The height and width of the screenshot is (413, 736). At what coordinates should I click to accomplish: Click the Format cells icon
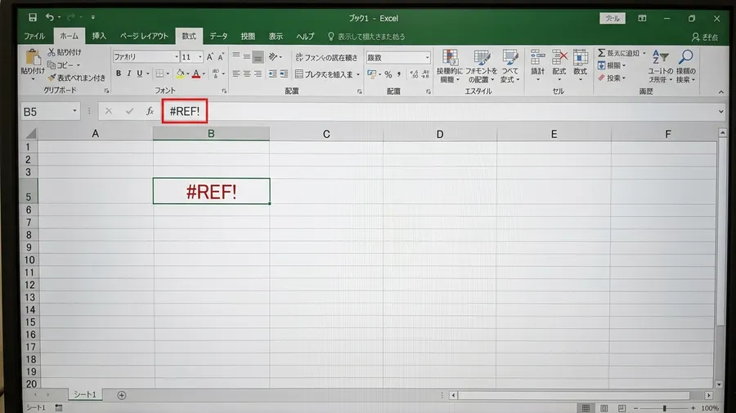(x=580, y=58)
